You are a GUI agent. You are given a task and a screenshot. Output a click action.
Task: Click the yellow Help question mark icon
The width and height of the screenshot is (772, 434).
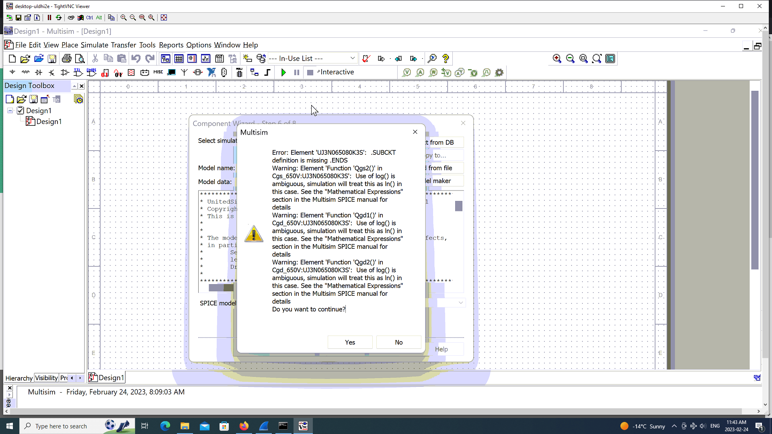tap(446, 59)
